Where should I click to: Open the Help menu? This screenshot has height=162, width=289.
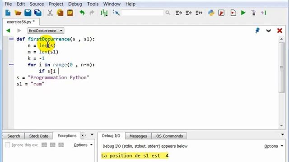click(x=131, y=4)
